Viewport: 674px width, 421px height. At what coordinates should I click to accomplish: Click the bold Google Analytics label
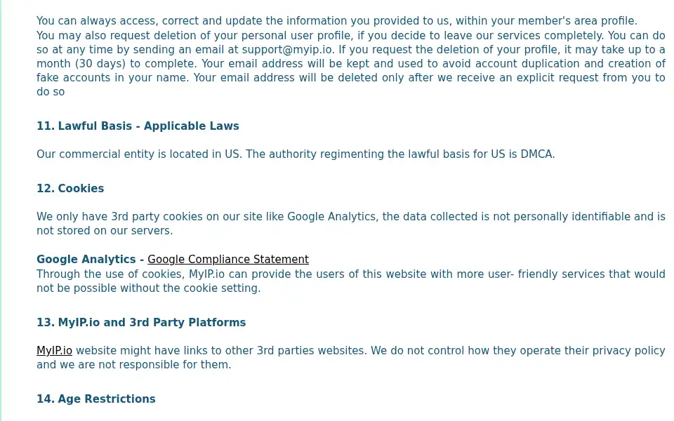[86, 260]
